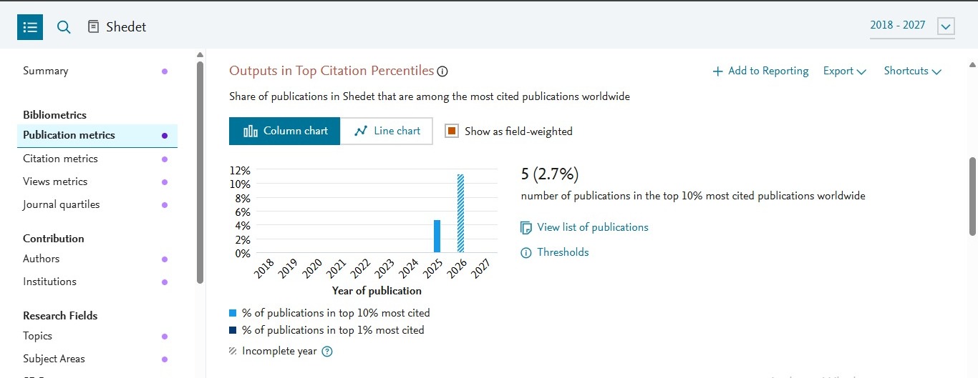Click the dot beside Topics
The width and height of the screenshot is (978, 378).
point(165,336)
